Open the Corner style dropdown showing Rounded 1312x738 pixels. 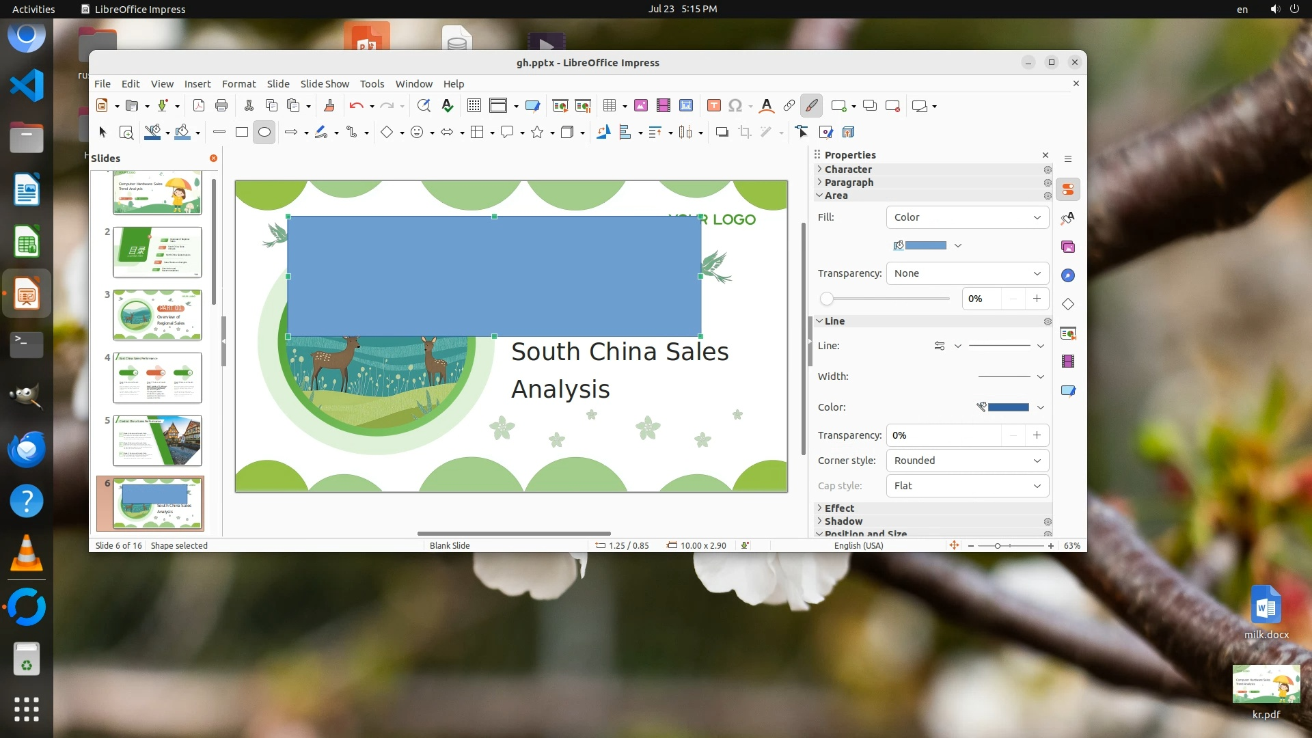[x=967, y=461]
